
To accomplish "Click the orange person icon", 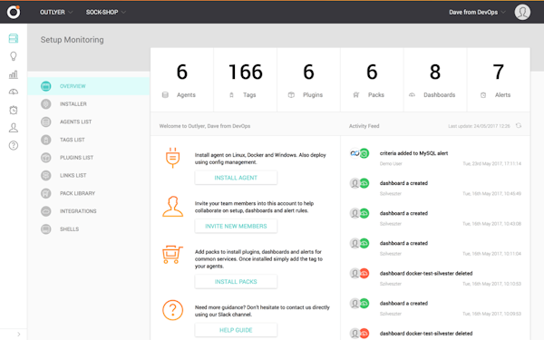I will (172, 207).
